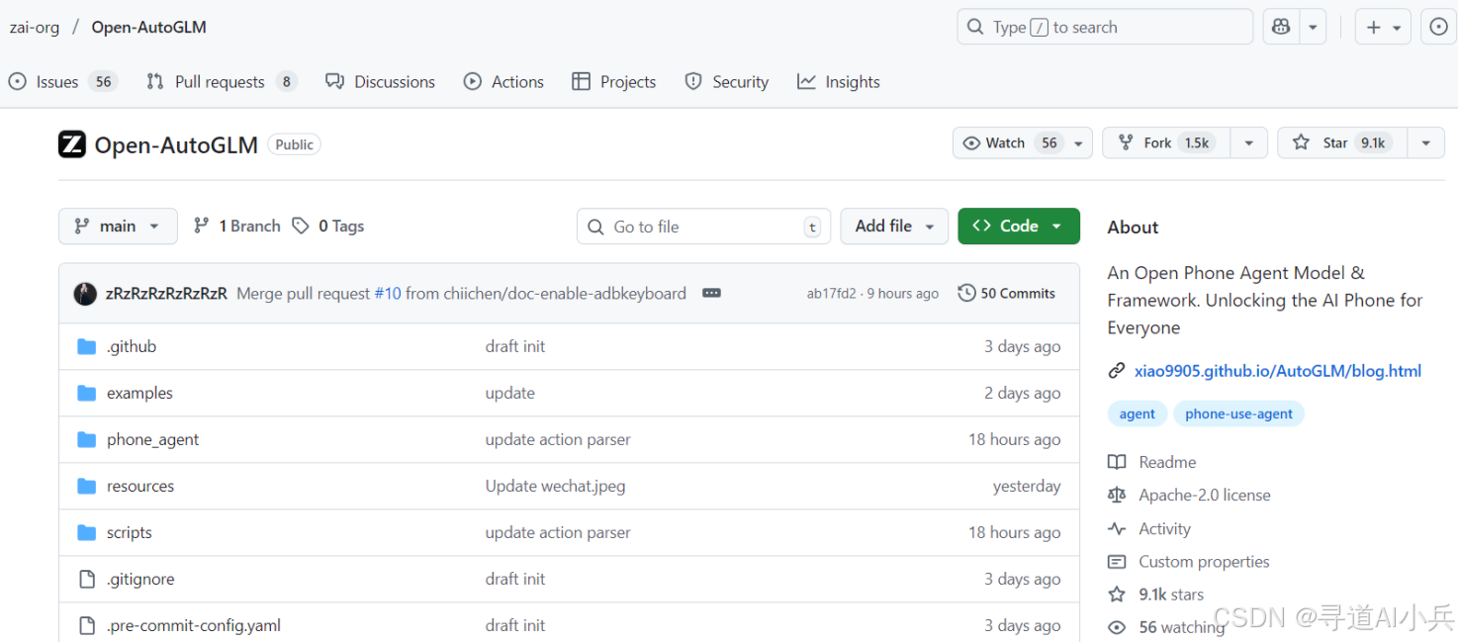This screenshot has width=1459, height=643.
Task: Open the .github folder
Action: [x=132, y=346]
